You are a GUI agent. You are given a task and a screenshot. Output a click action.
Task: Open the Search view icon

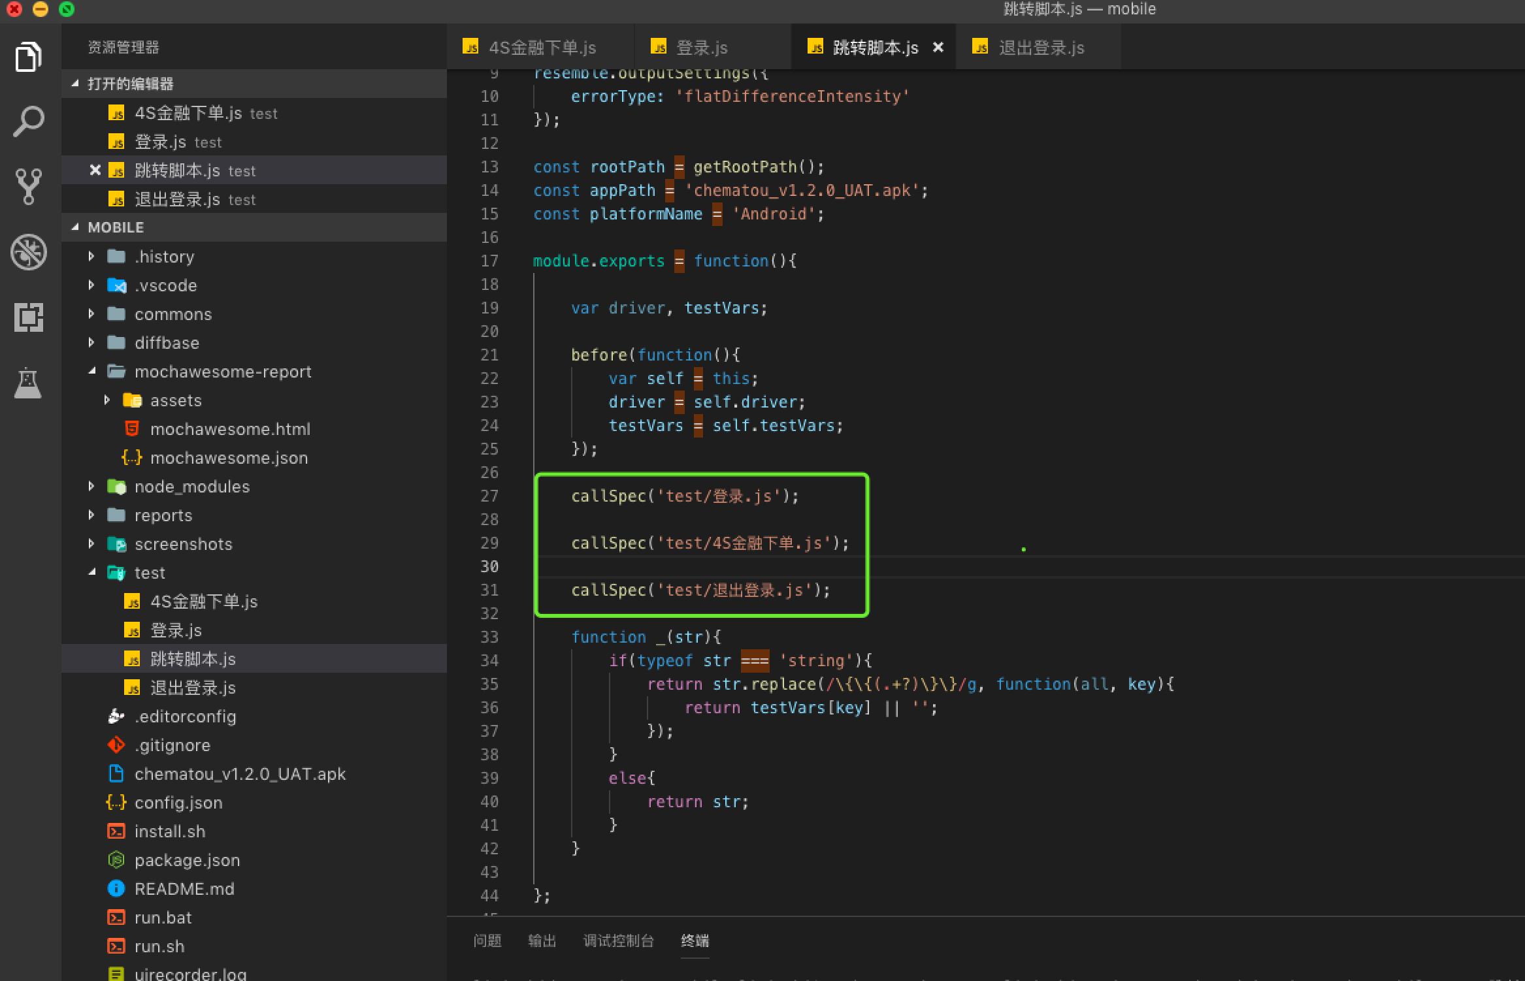tap(28, 121)
